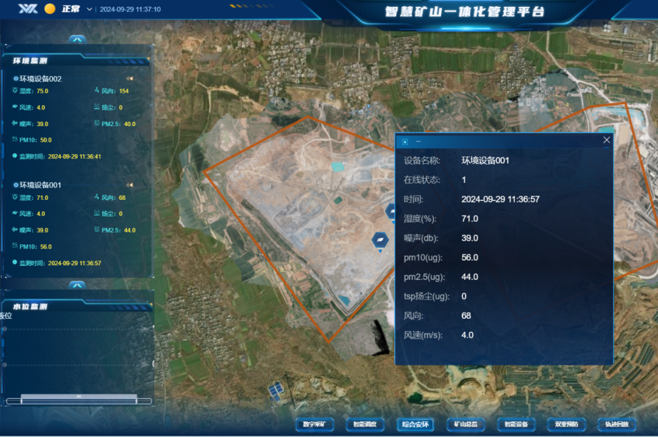This screenshot has height=437, width=658.
Task: Open the 正常 status dropdown arrow
Action: click(90, 9)
